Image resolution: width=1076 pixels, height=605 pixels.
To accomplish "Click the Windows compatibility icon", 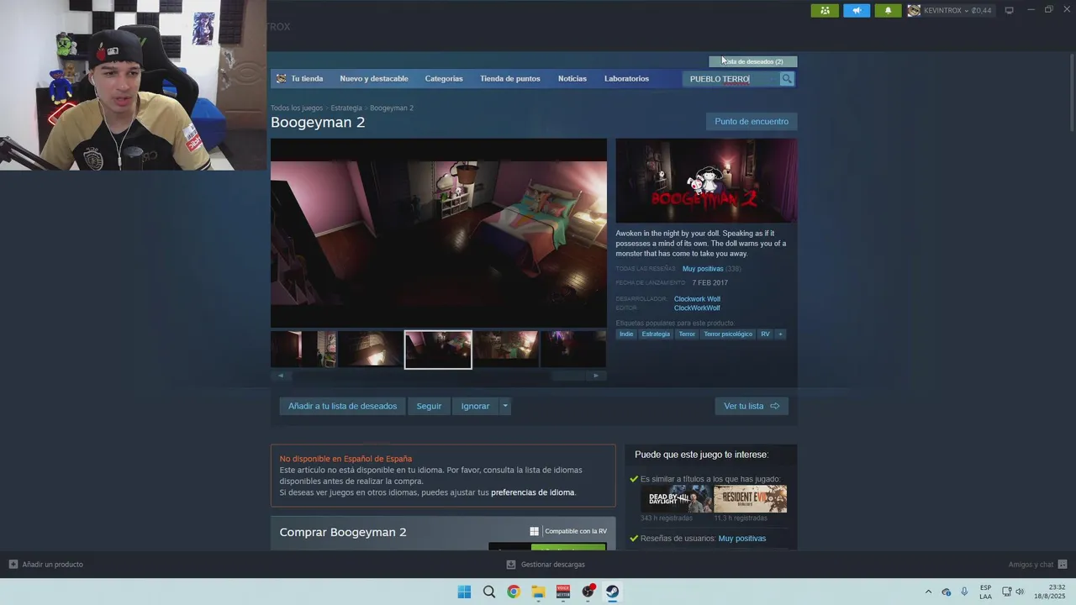I will click(535, 531).
